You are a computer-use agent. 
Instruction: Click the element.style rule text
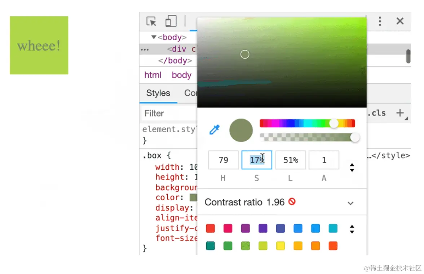169,129
